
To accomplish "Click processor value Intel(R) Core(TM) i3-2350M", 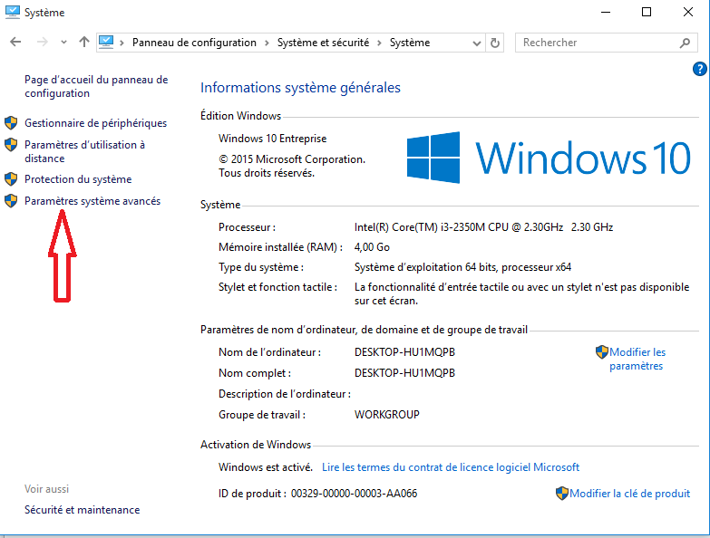I will point(483,227).
